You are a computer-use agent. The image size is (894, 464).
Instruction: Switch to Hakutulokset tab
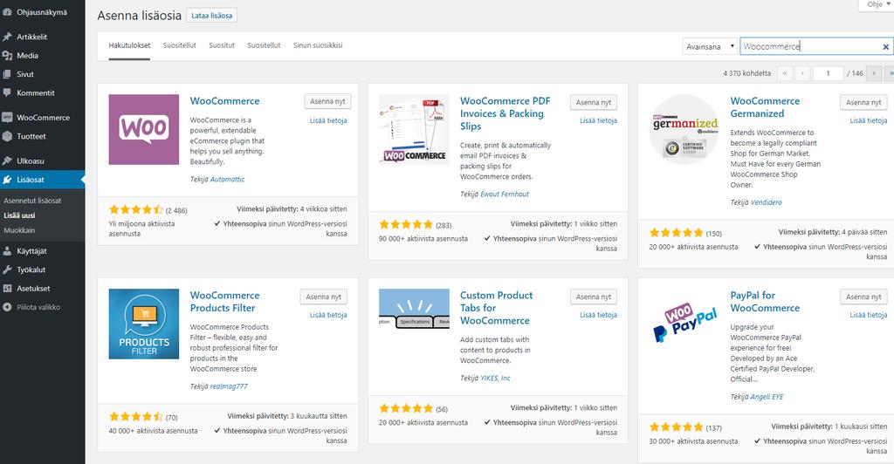[x=129, y=45]
